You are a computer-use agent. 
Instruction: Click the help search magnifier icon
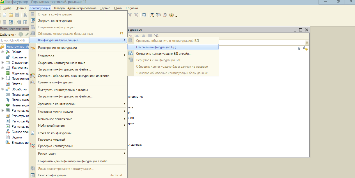(159, 15)
